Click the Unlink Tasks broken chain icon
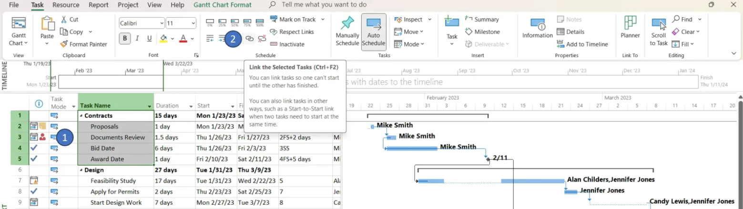 262,39
